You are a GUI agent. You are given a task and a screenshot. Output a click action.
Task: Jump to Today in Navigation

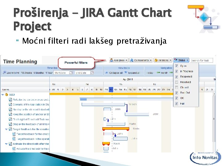coord(150,73)
